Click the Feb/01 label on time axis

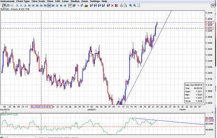pos(182,110)
